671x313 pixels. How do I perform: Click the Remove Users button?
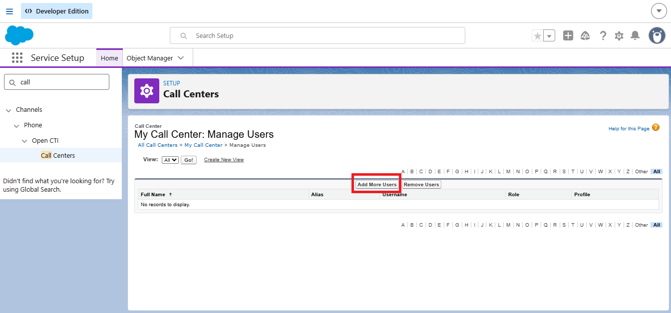pos(421,185)
